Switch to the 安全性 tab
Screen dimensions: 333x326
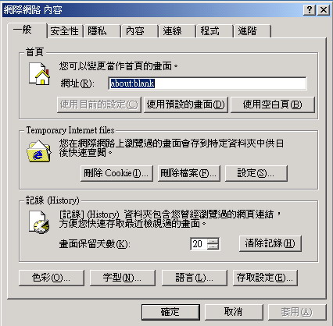pos(65,31)
